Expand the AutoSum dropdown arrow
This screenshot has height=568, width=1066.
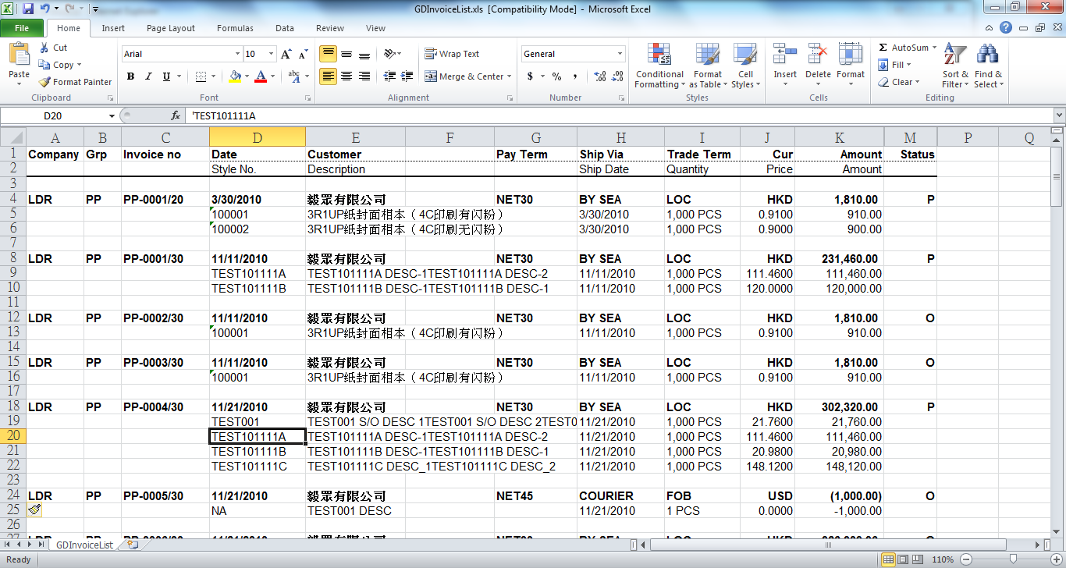coord(934,48)
